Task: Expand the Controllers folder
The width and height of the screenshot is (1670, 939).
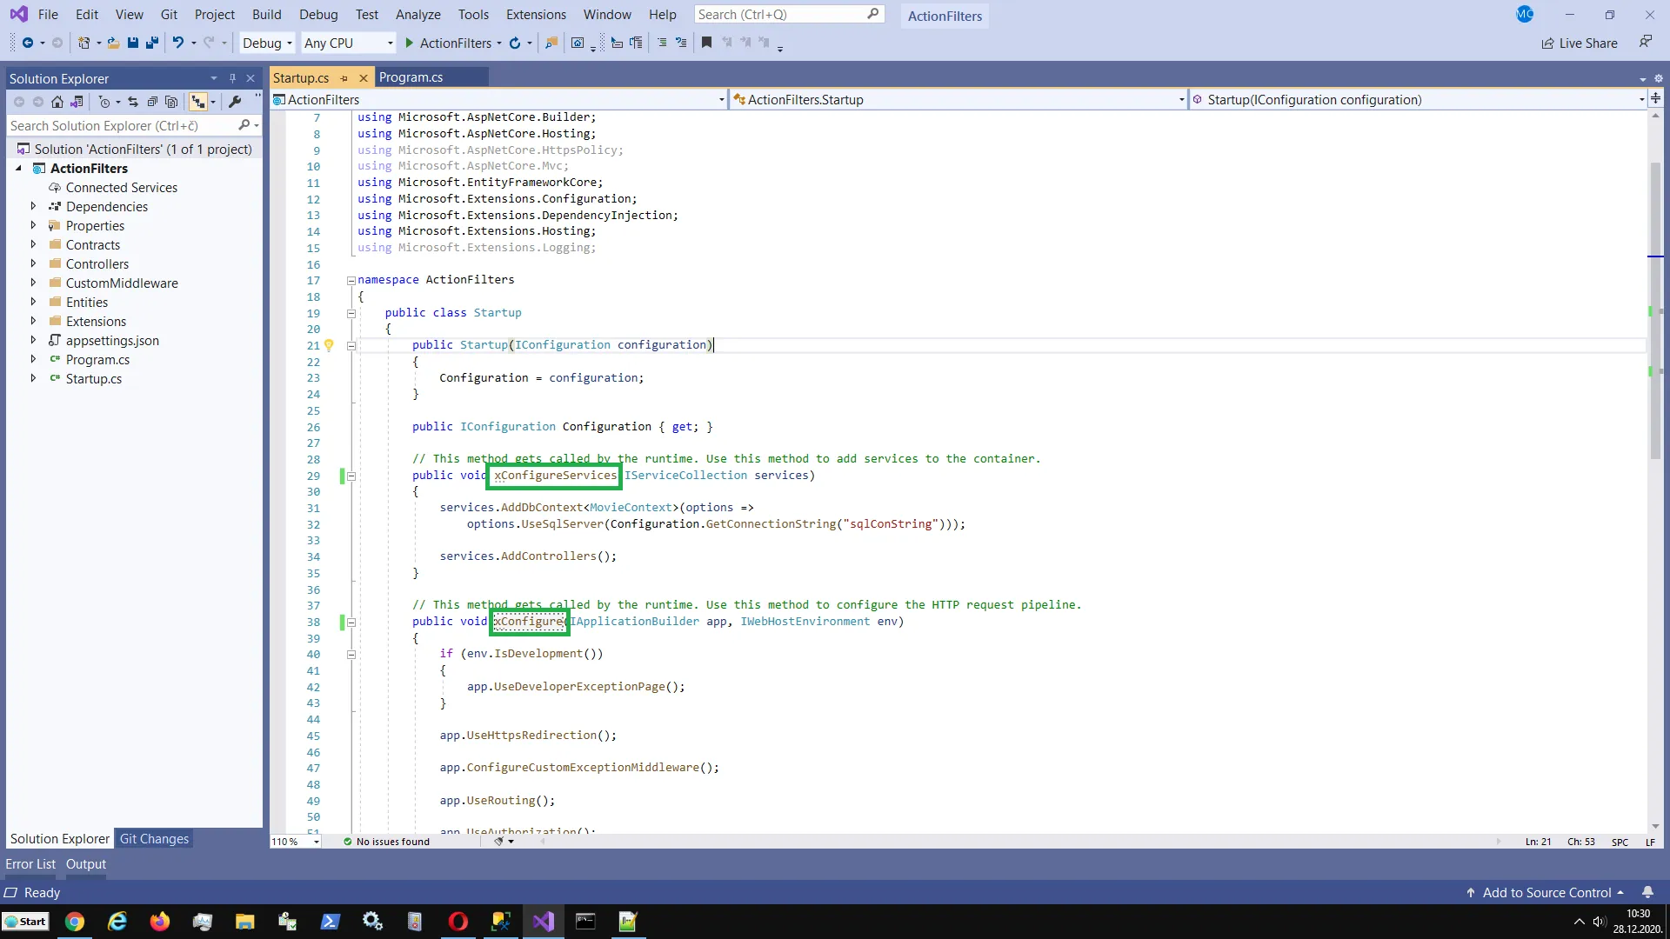Action: click(x=33, y=263)
